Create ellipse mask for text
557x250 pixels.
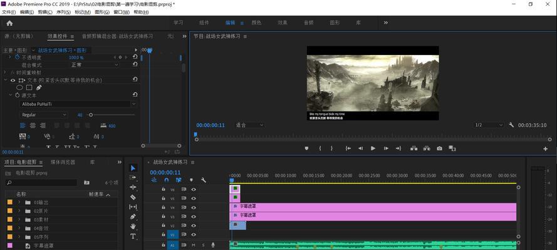20,87
